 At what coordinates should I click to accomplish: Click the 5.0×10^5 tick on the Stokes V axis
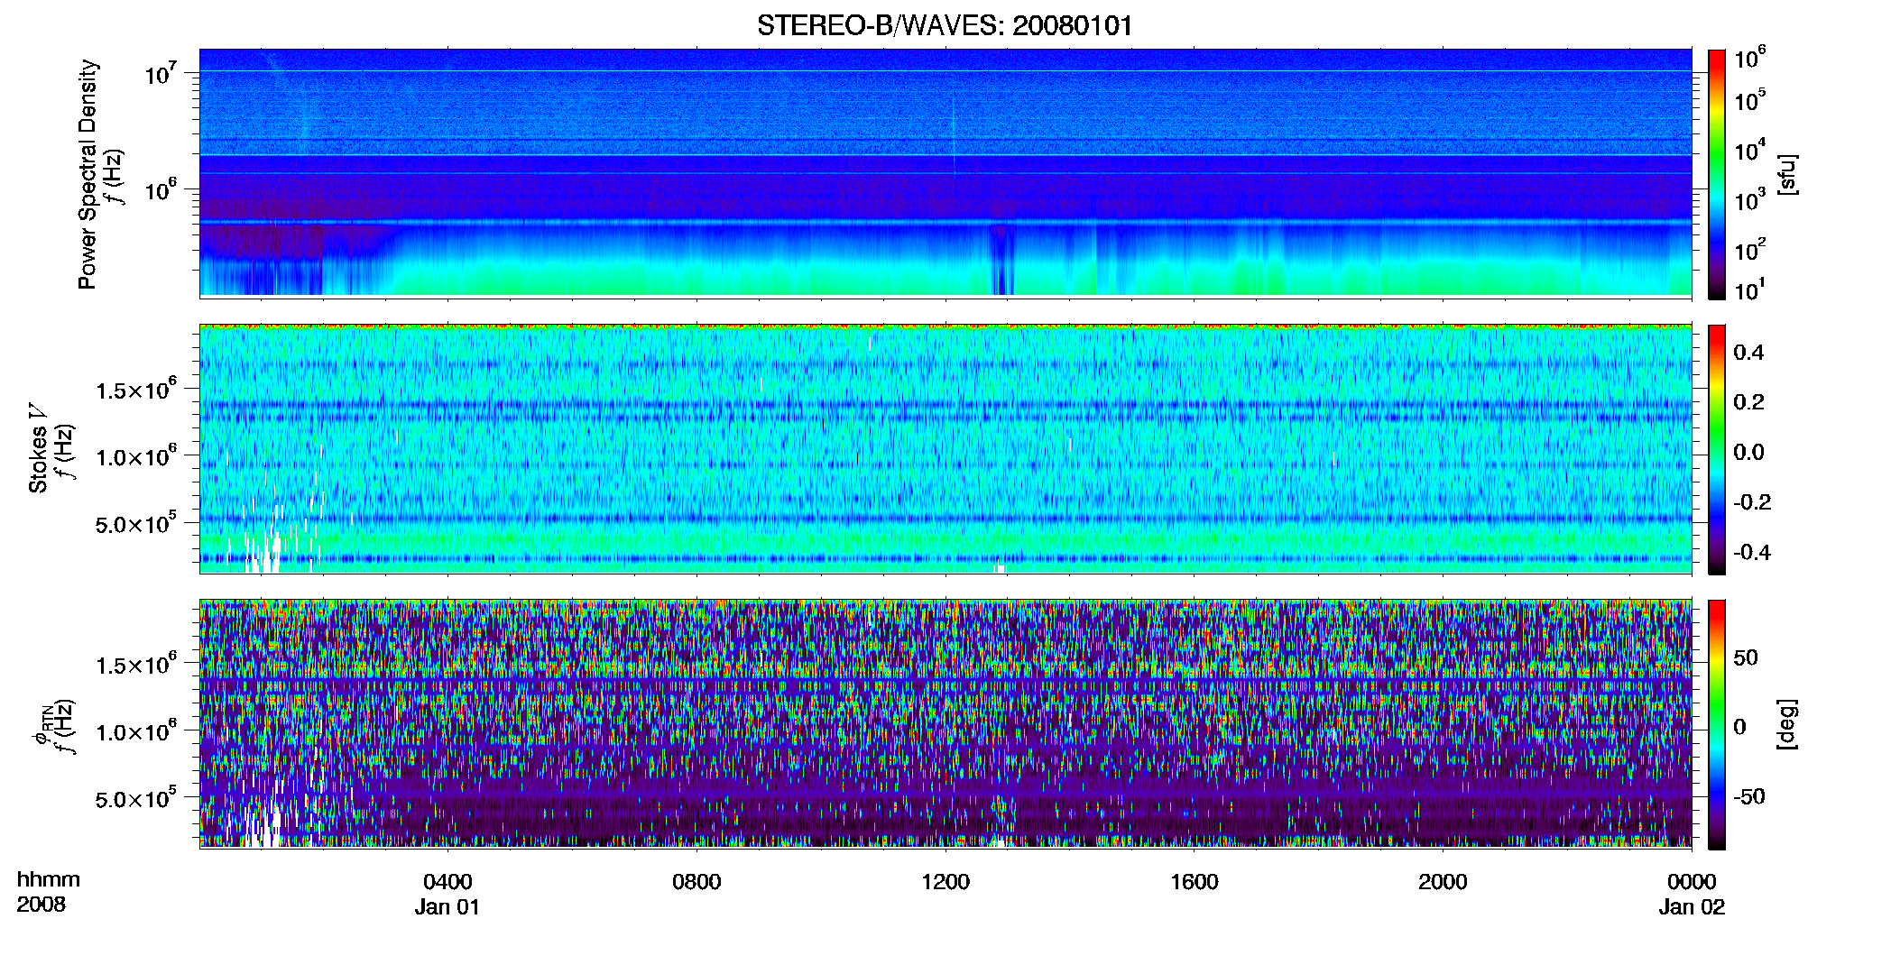coord(135,523)
